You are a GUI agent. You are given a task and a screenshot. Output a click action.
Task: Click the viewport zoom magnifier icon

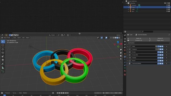121,50
